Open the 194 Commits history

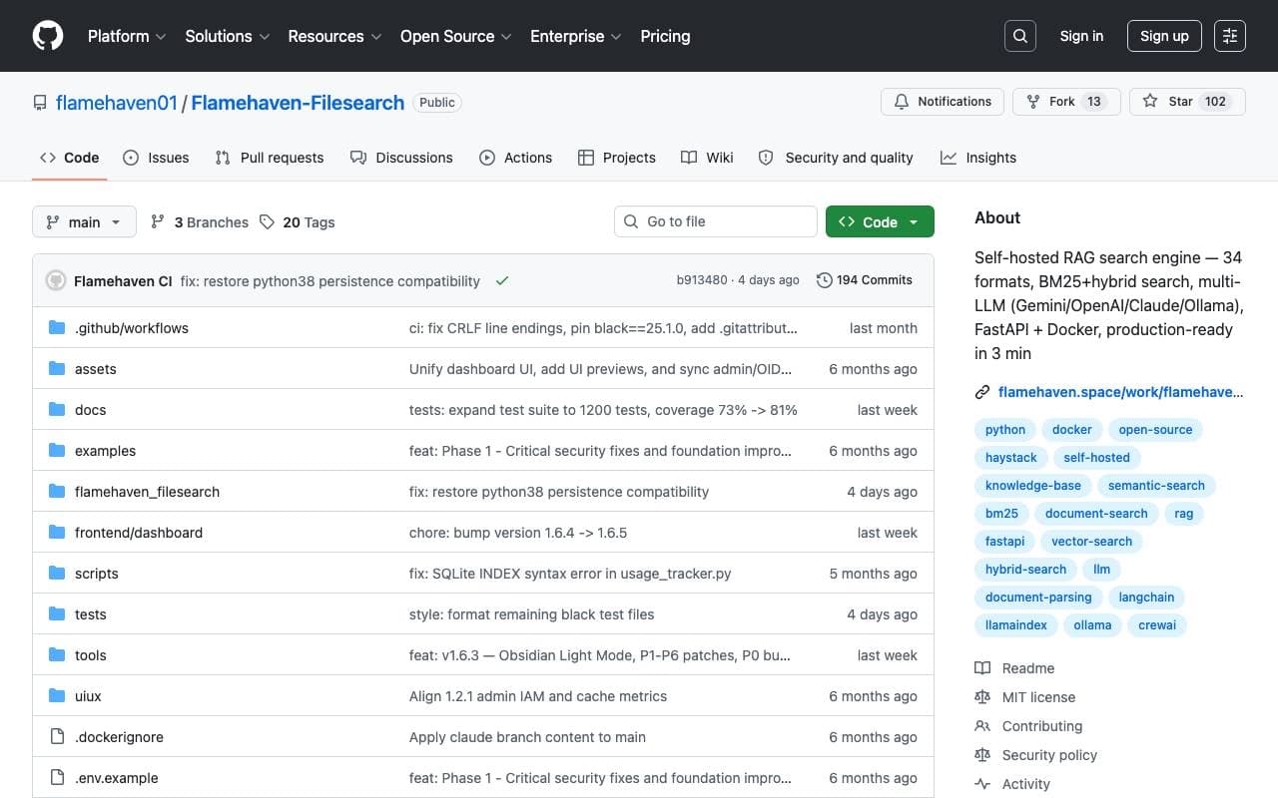click(x=865, y=280)
